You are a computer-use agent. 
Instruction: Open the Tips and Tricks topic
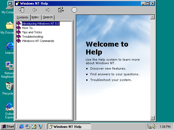(32, 32)
